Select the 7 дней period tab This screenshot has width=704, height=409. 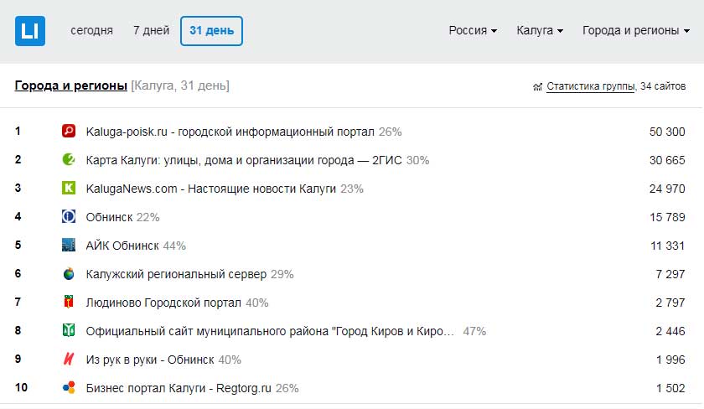(151, 30)
